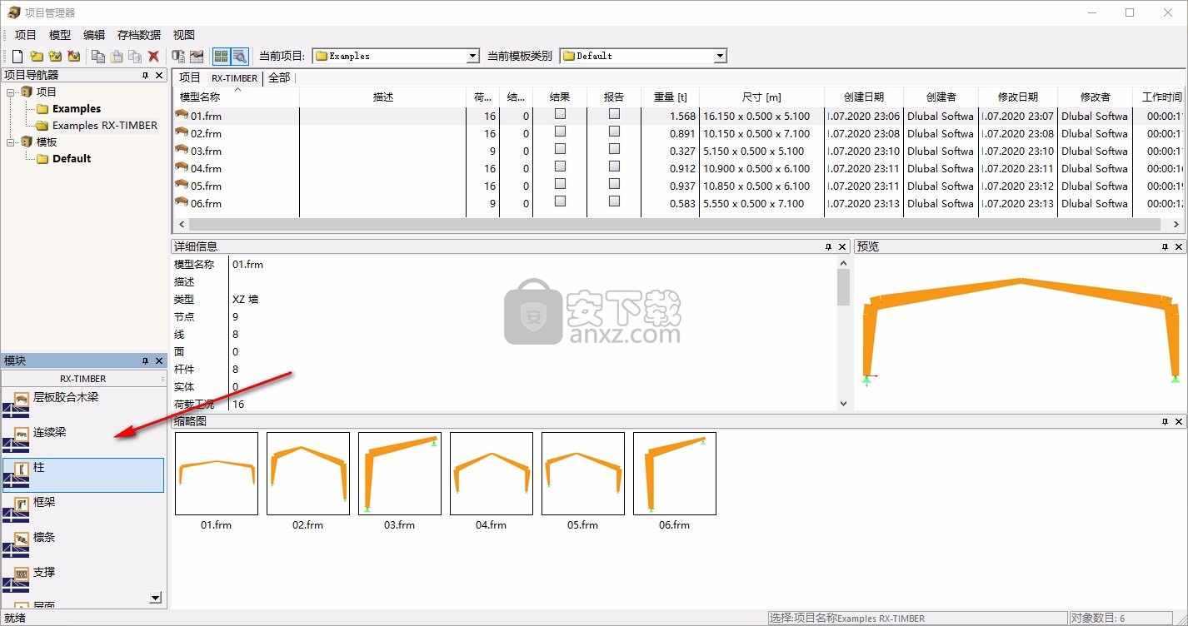Pin the 模块 panel
Image resolution: width=1188 pixels, height=626 pixels.
coord(145,360)
